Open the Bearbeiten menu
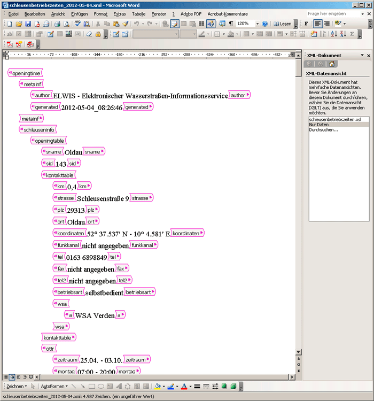Screen dimensions: 374x401 click(x=35, y=14)
